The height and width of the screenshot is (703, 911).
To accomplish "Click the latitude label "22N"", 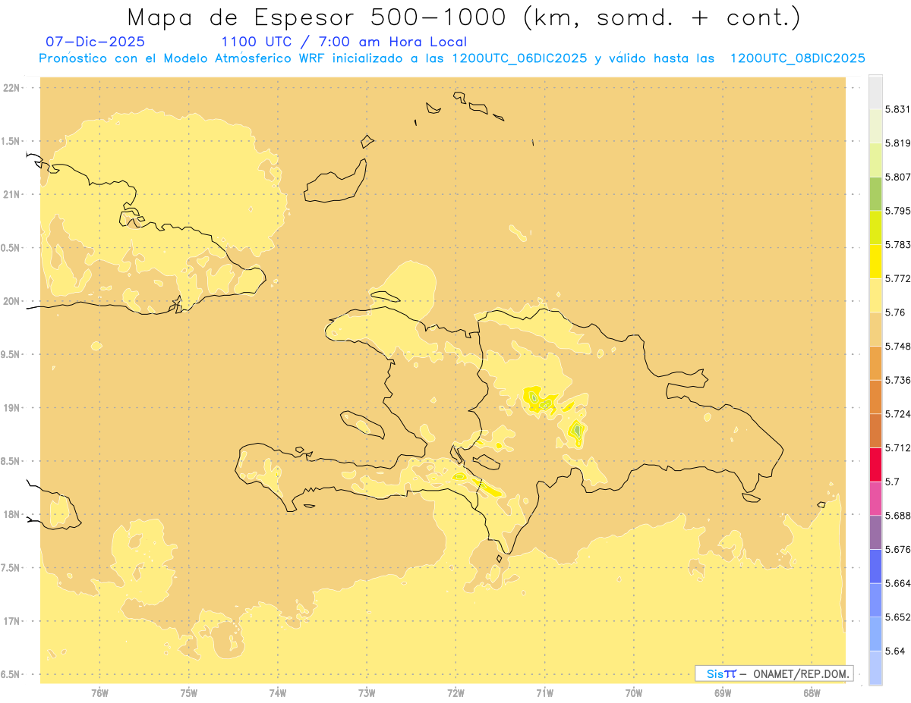I will pyautogui.click(x=12, y=88).
